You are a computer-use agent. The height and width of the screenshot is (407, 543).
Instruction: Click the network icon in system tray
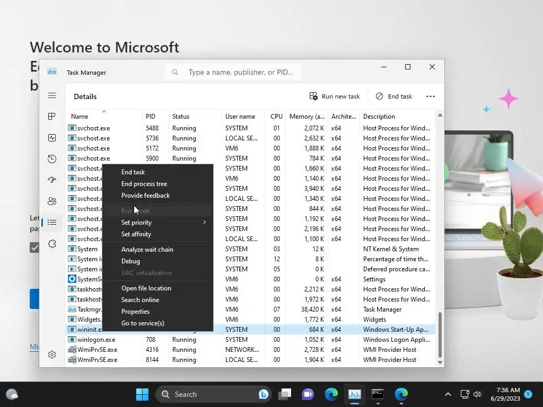tap(465, 394)
